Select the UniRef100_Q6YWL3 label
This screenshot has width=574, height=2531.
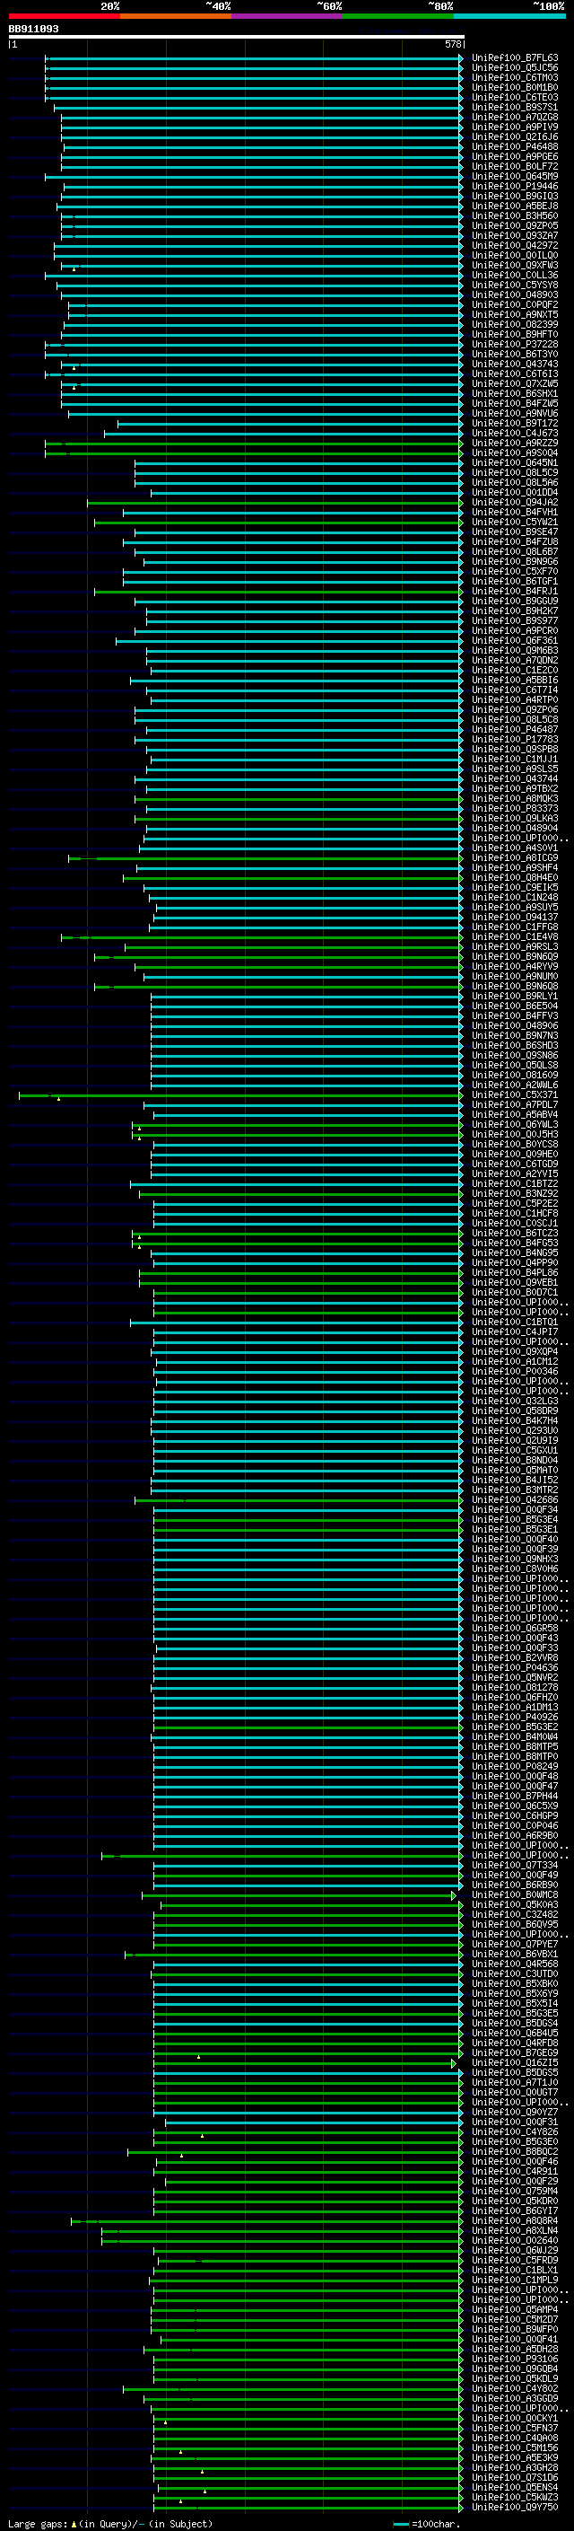[x=515, y=1125]
